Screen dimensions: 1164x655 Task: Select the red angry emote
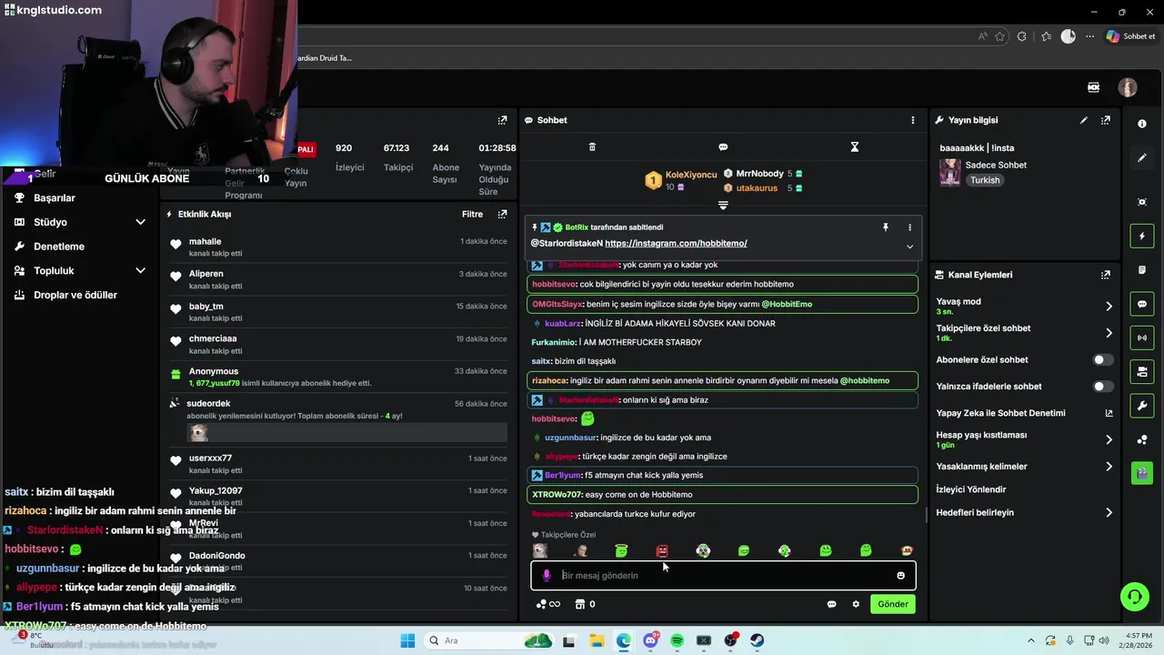(662, 550)
